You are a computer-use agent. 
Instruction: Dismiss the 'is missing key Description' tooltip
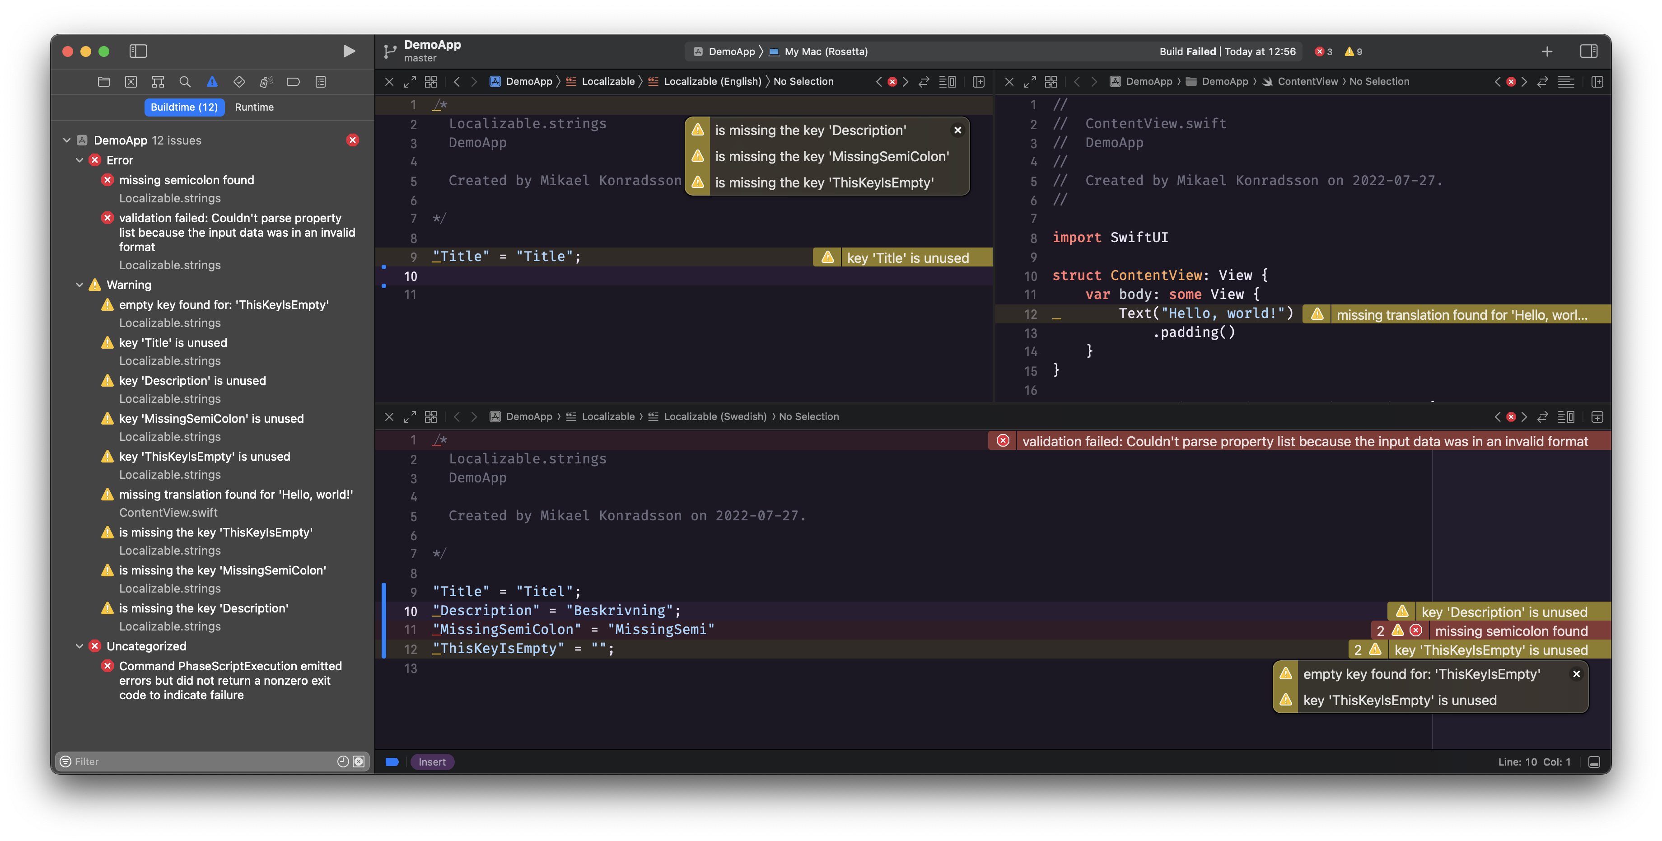(957, 129)
